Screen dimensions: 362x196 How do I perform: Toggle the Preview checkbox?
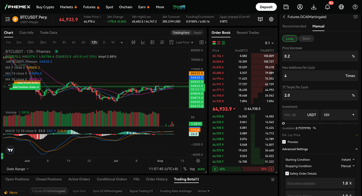(284, 142)
